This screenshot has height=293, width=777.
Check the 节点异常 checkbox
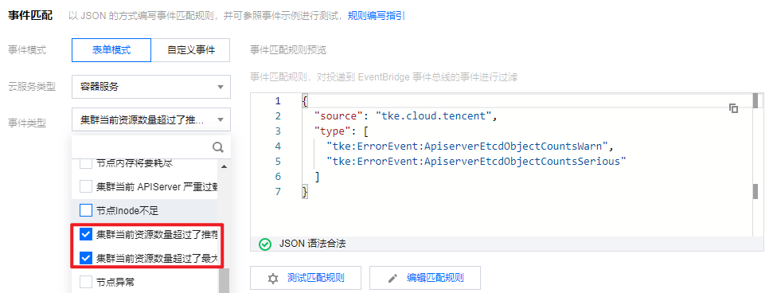pos(86,282)
